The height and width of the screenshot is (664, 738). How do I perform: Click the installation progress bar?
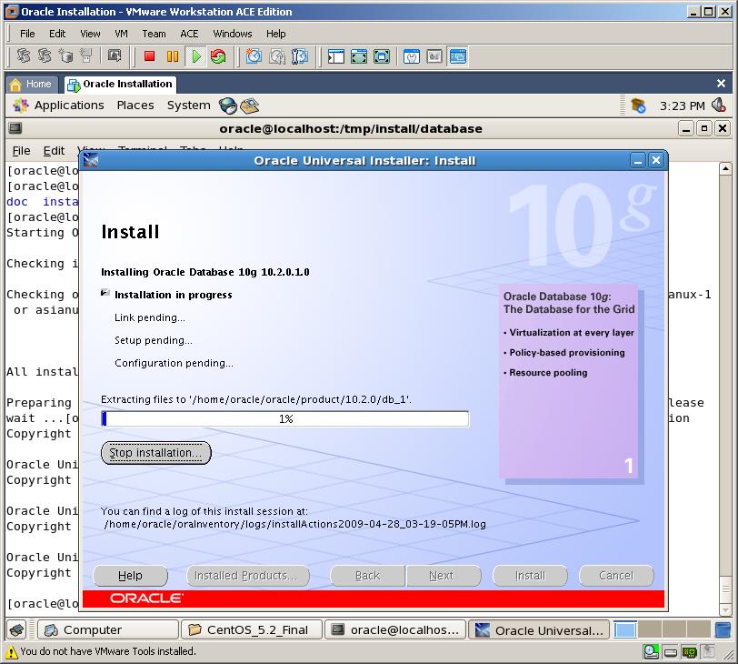point(285,419)
